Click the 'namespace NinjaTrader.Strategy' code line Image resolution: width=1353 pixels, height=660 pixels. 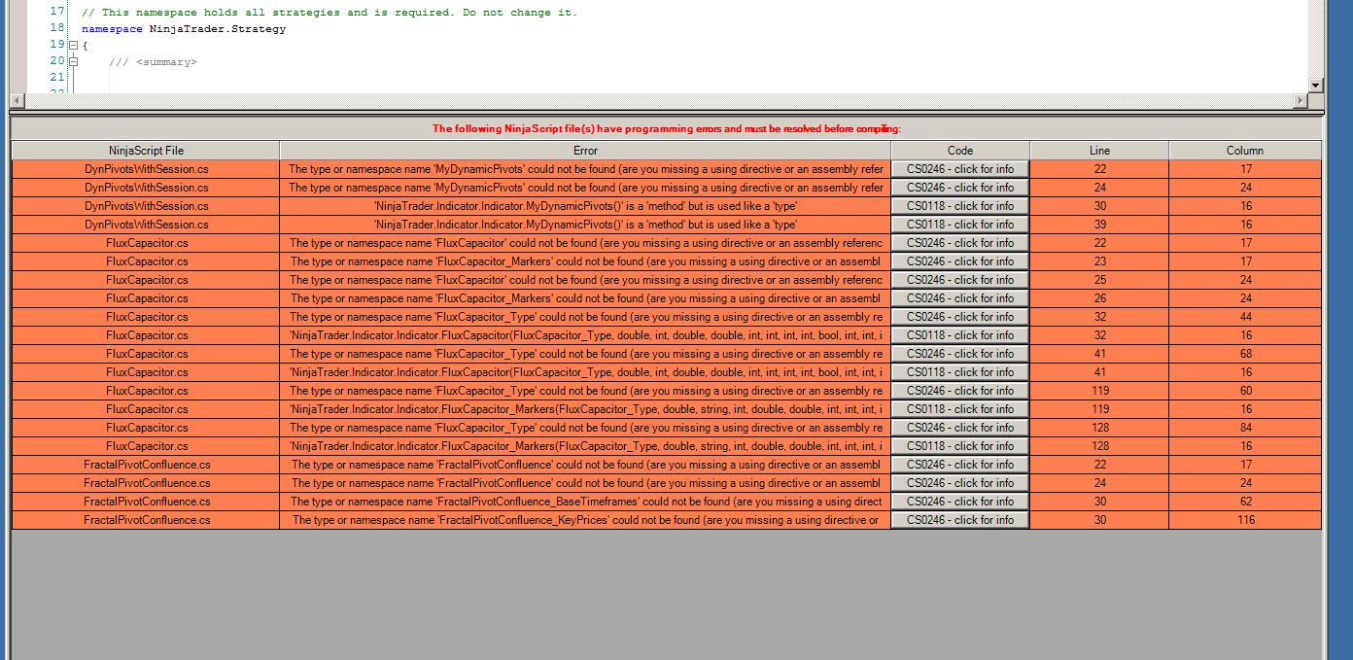click(x=184, y=29)
